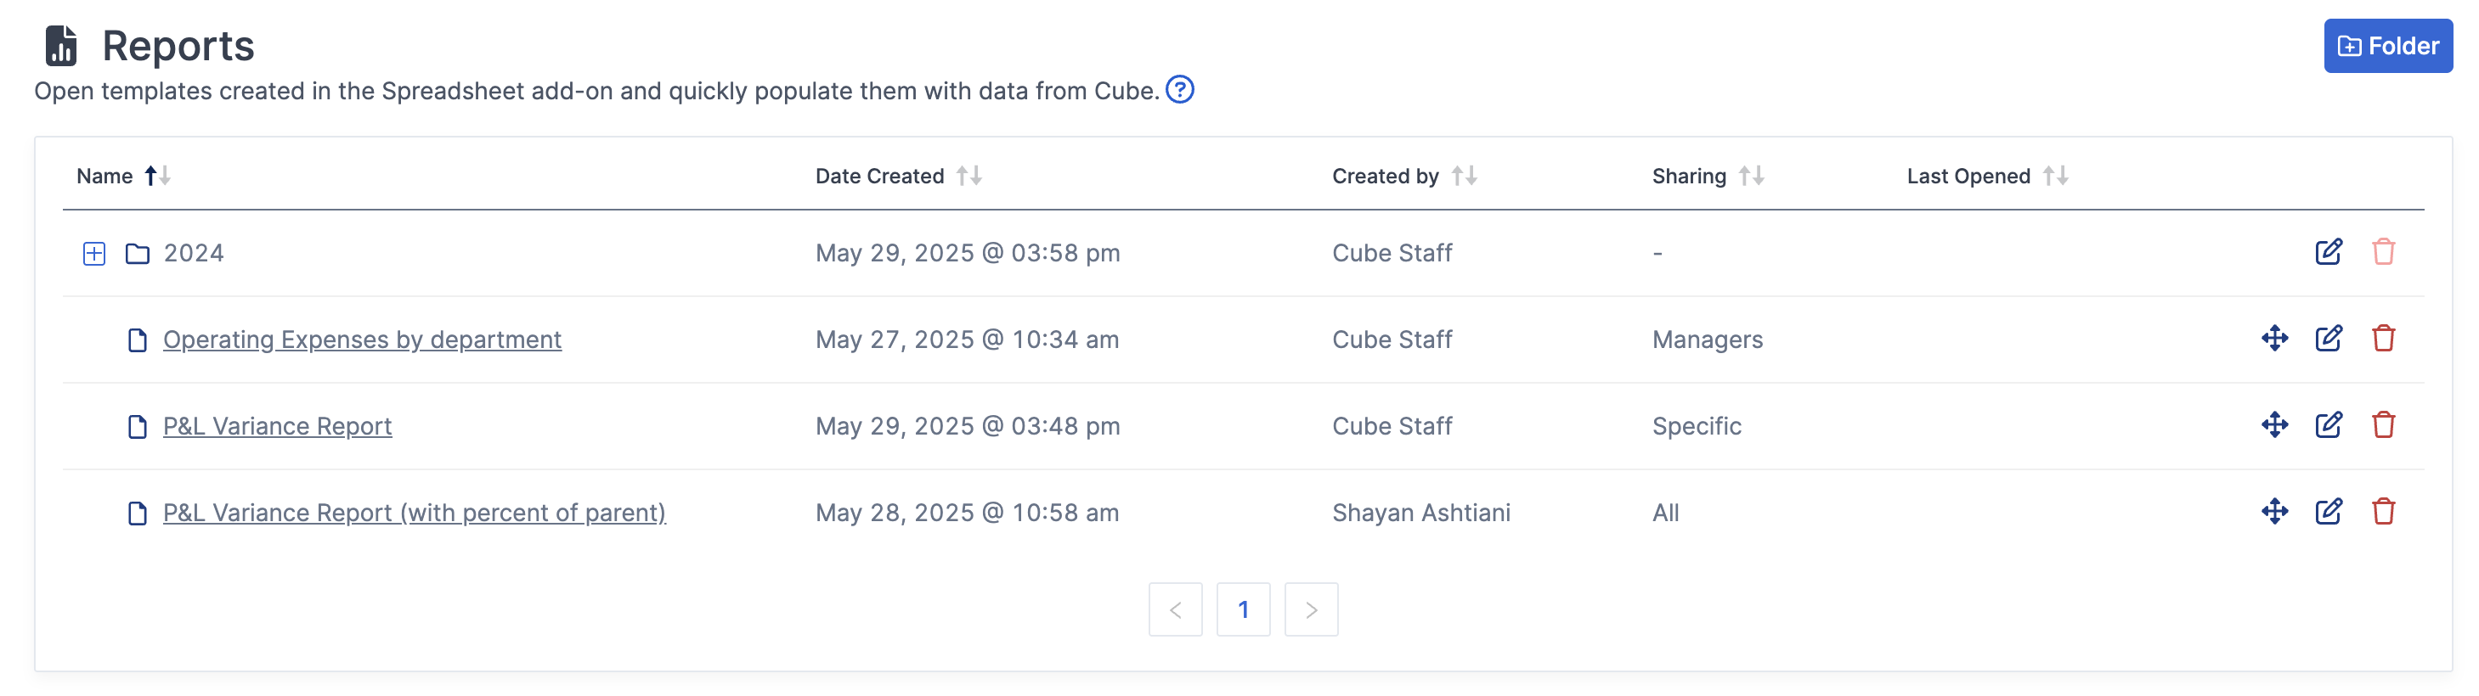The width and height of the screenshot is (2479, 696).
Task: Edit P&L Variance Report with percent of parent
Action: pyautogui.click(x=2329, y=512)
